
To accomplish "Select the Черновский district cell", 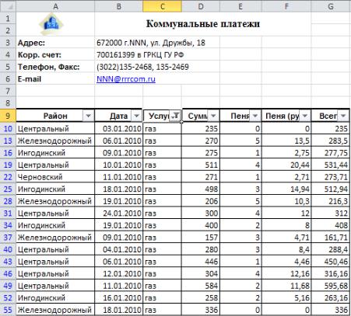I will pyautogui.click(x=55, y=177).
